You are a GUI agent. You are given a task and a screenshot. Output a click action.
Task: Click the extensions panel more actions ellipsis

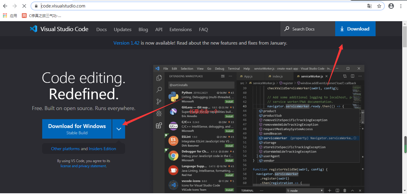tap(230, 76)
